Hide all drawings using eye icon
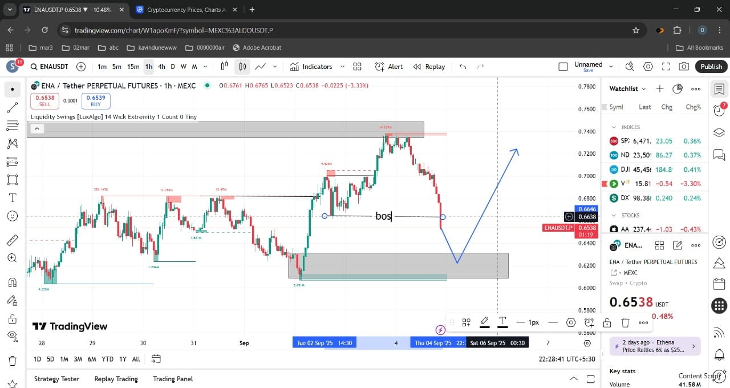Image resolution: width=730 pixels, height=388 pixels. pyautogui.click(x=13, y=336)
